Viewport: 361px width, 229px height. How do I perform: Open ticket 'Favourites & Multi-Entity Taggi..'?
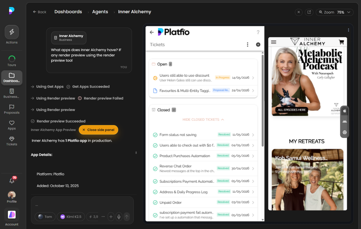coord(203,90)
